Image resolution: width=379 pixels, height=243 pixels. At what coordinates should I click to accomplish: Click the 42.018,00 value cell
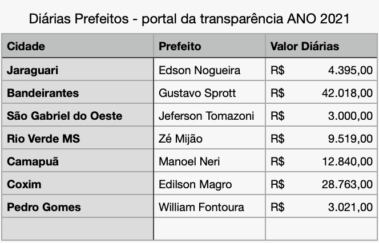click(x=321, y=92)
